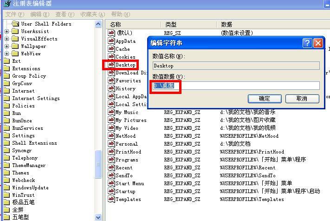Open the 收藏夹(A) menu

[93, 14]
